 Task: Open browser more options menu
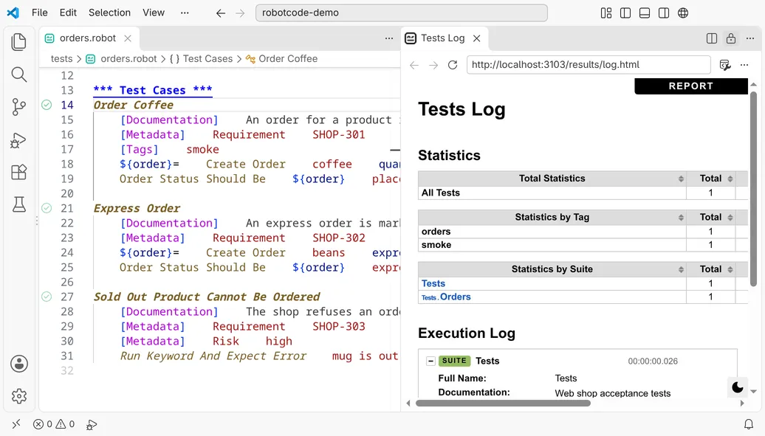[744, 65]
